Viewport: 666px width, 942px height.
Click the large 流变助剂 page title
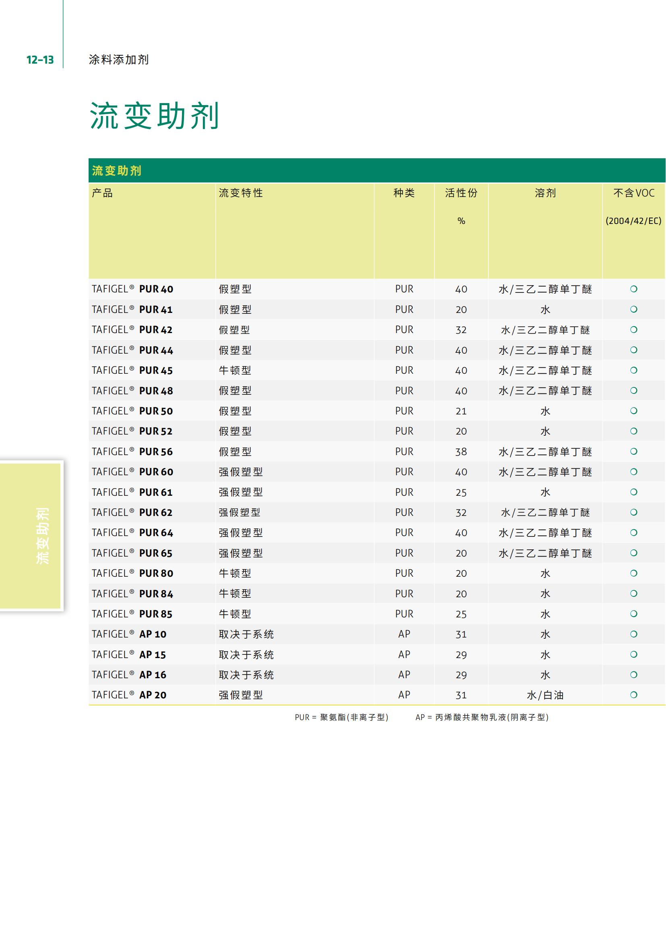(x=154, y=116)
